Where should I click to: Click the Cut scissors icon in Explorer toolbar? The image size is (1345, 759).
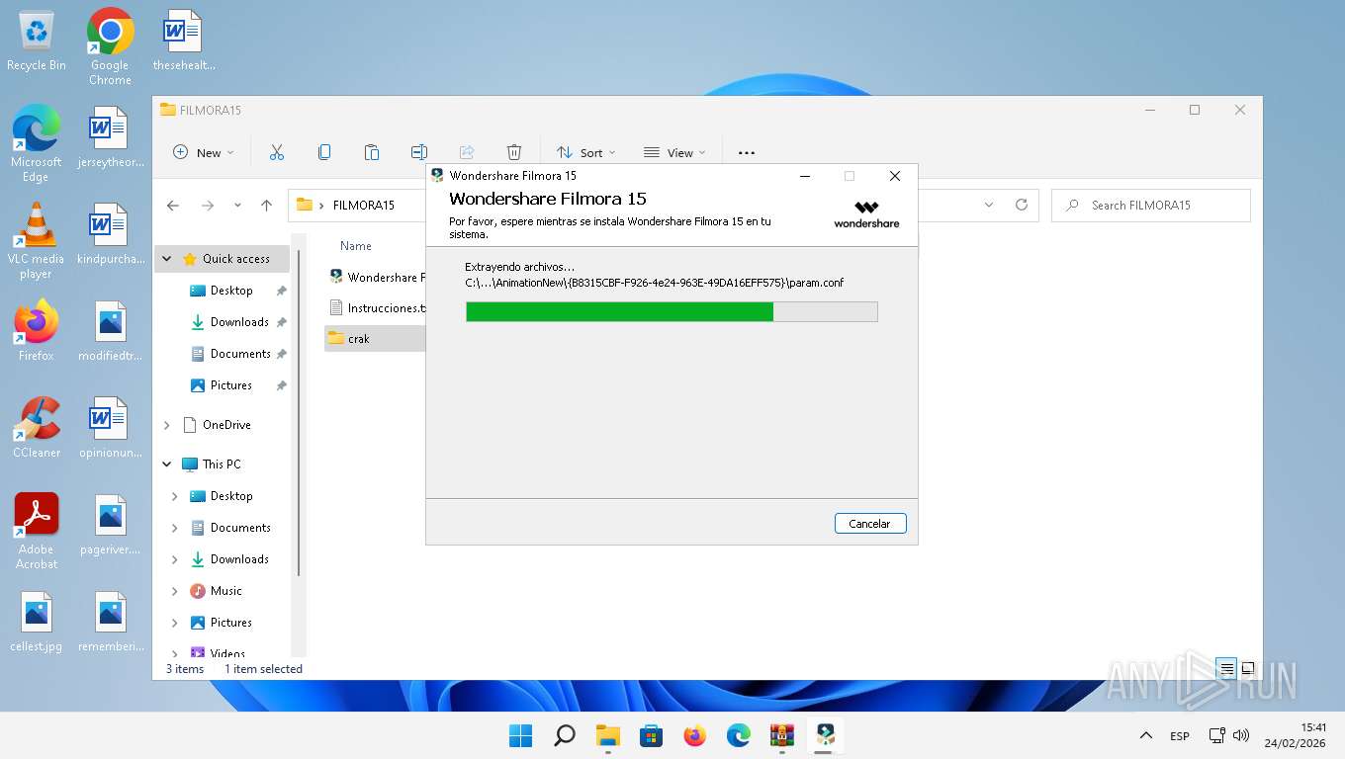[276, 152]
